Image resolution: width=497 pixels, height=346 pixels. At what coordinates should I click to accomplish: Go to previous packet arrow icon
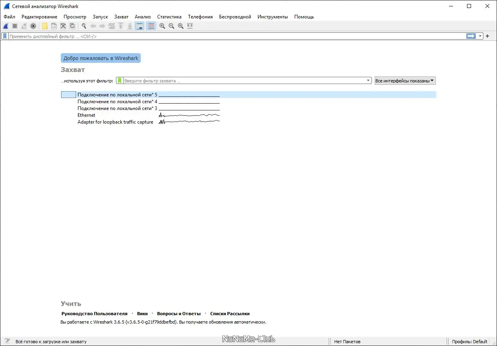point(93,26)
